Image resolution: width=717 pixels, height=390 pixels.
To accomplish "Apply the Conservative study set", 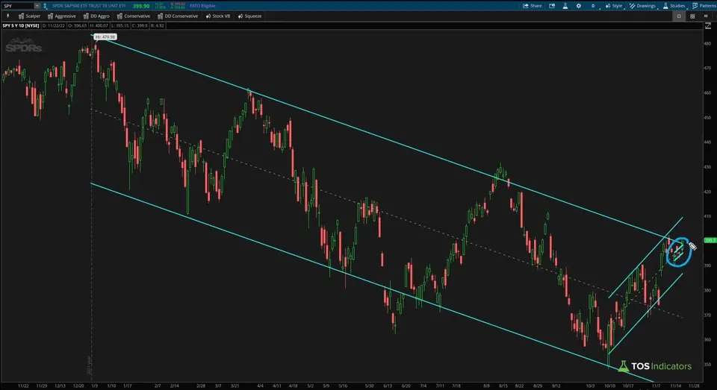I will [134, 16].
